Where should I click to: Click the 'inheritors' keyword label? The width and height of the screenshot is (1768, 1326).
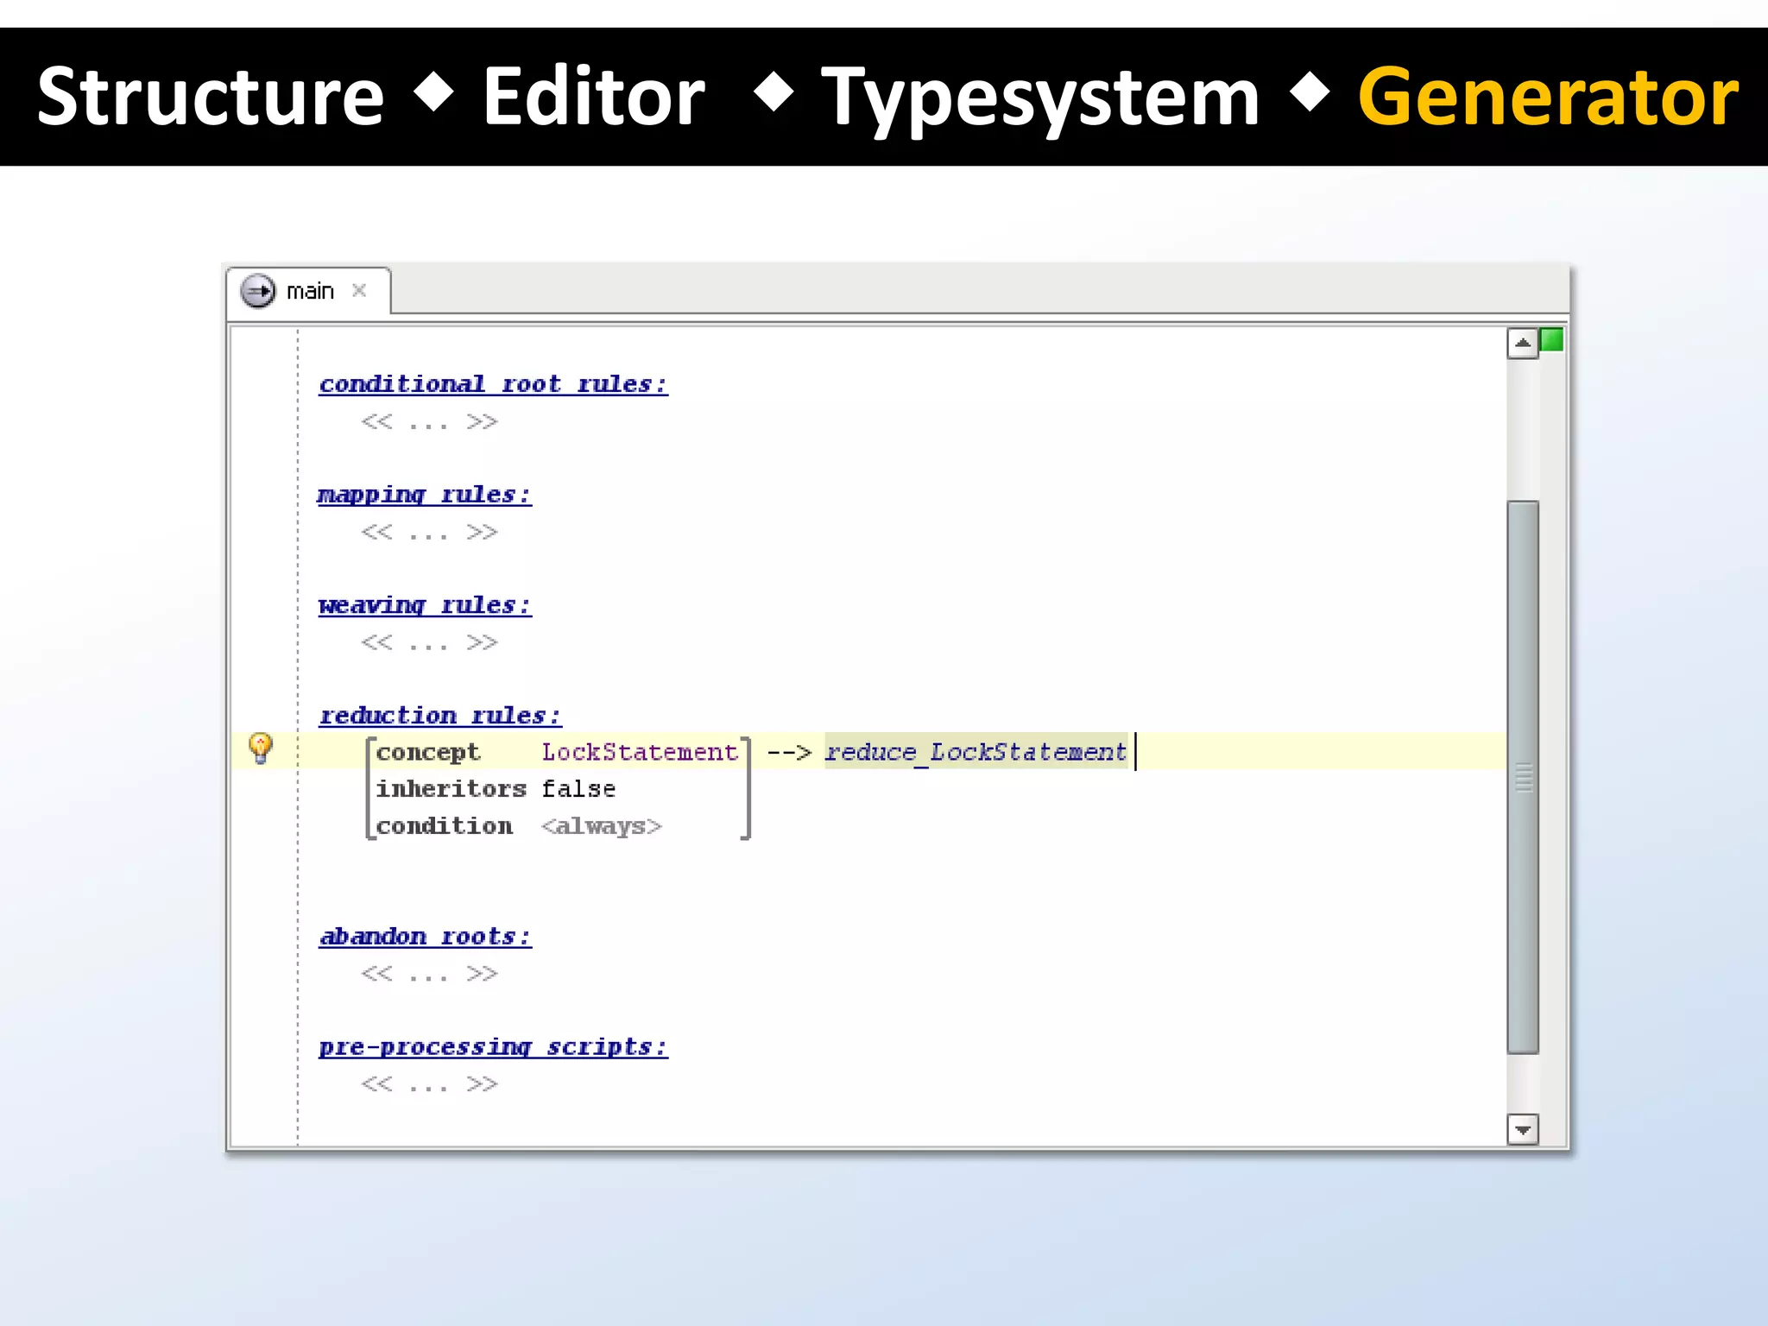coord(451,789)
